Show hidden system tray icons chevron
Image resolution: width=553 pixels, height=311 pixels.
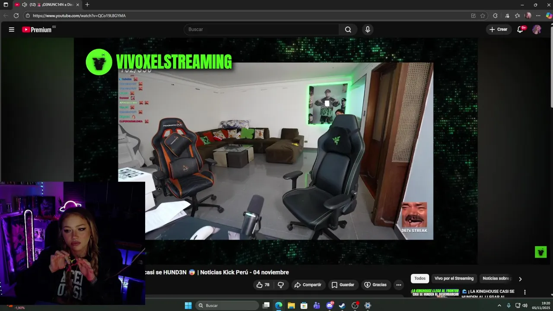pos(499,305)
